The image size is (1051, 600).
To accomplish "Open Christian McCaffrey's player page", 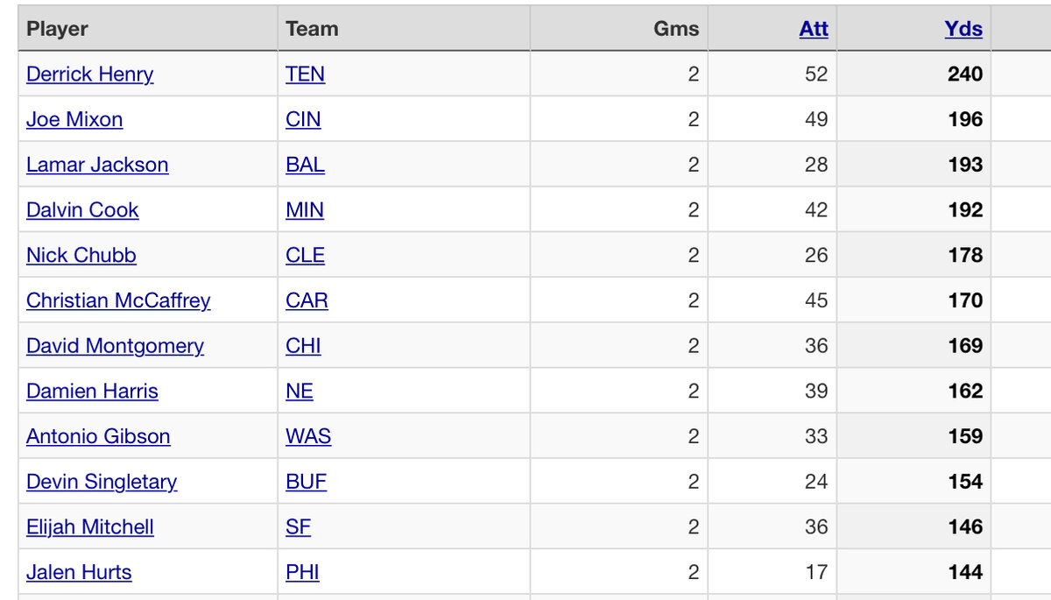I will click(118, 301).
